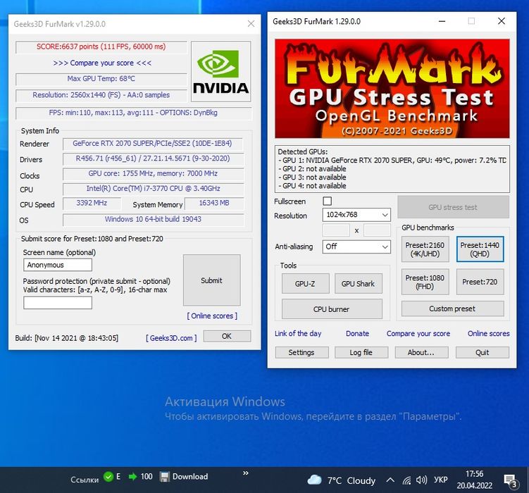Click the custom width input field

336,230
